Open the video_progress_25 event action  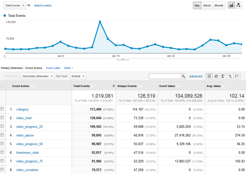[x=30, y=127]
